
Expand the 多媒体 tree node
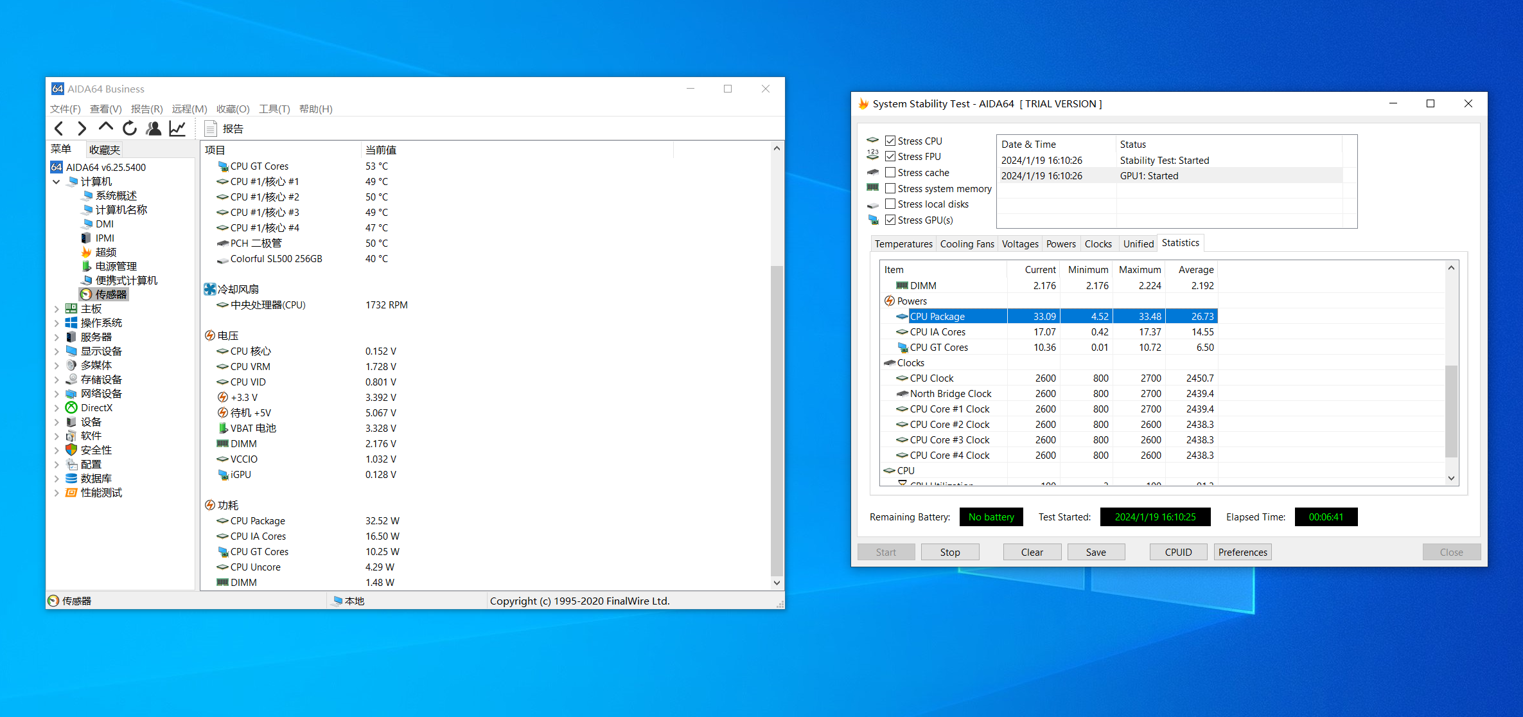pyautogui.click(x=57, y=366)
